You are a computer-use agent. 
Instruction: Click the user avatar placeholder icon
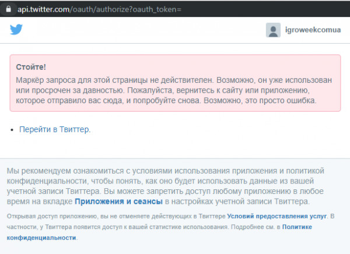click(273, 30)
